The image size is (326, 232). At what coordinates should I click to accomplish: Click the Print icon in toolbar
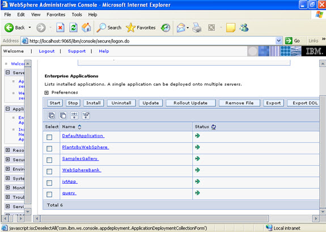(x=197, y=27)
